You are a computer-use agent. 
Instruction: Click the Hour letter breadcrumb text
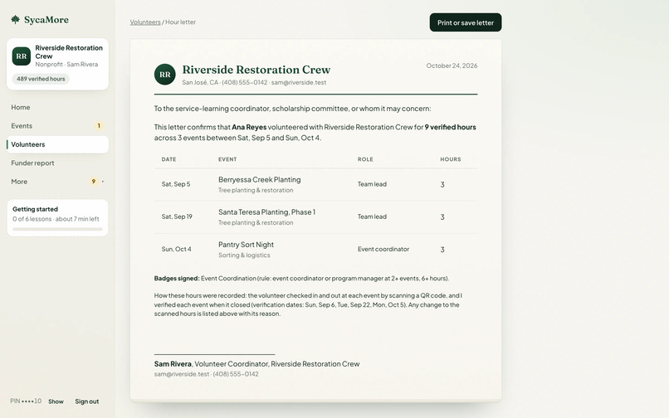(180, 22)
